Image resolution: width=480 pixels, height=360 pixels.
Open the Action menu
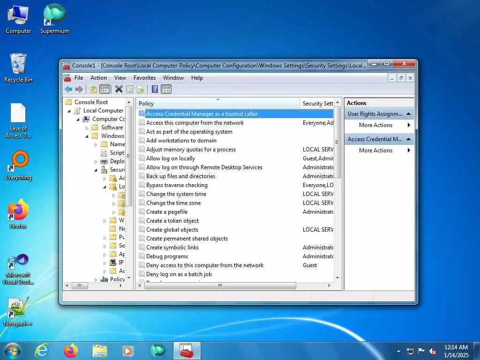98,78
